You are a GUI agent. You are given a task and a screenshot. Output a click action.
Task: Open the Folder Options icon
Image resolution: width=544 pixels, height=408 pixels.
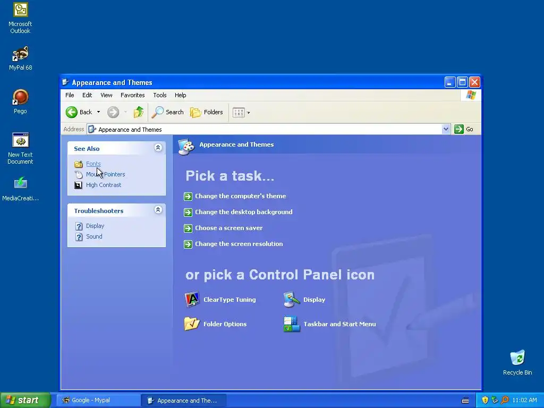click(192, 324)
